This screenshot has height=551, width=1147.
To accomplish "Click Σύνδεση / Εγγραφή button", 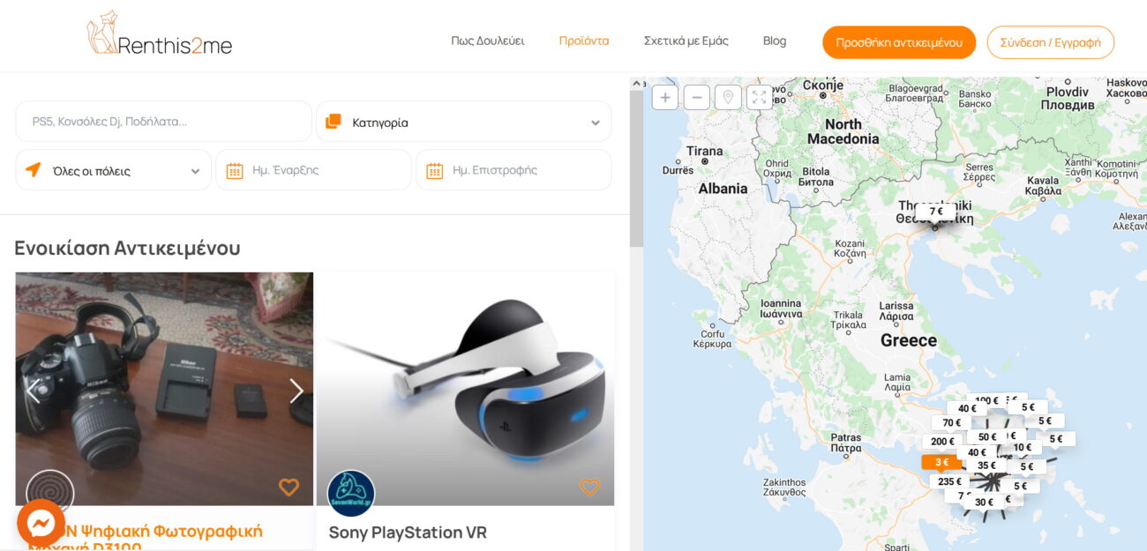I will point(1051,42).
